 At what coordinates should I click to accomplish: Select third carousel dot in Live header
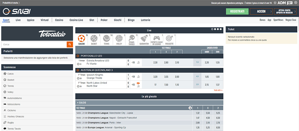tap(218, 29)
